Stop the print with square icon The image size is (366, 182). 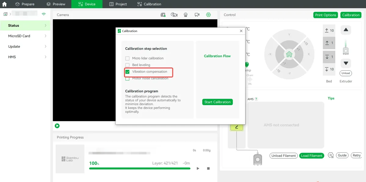209,168
